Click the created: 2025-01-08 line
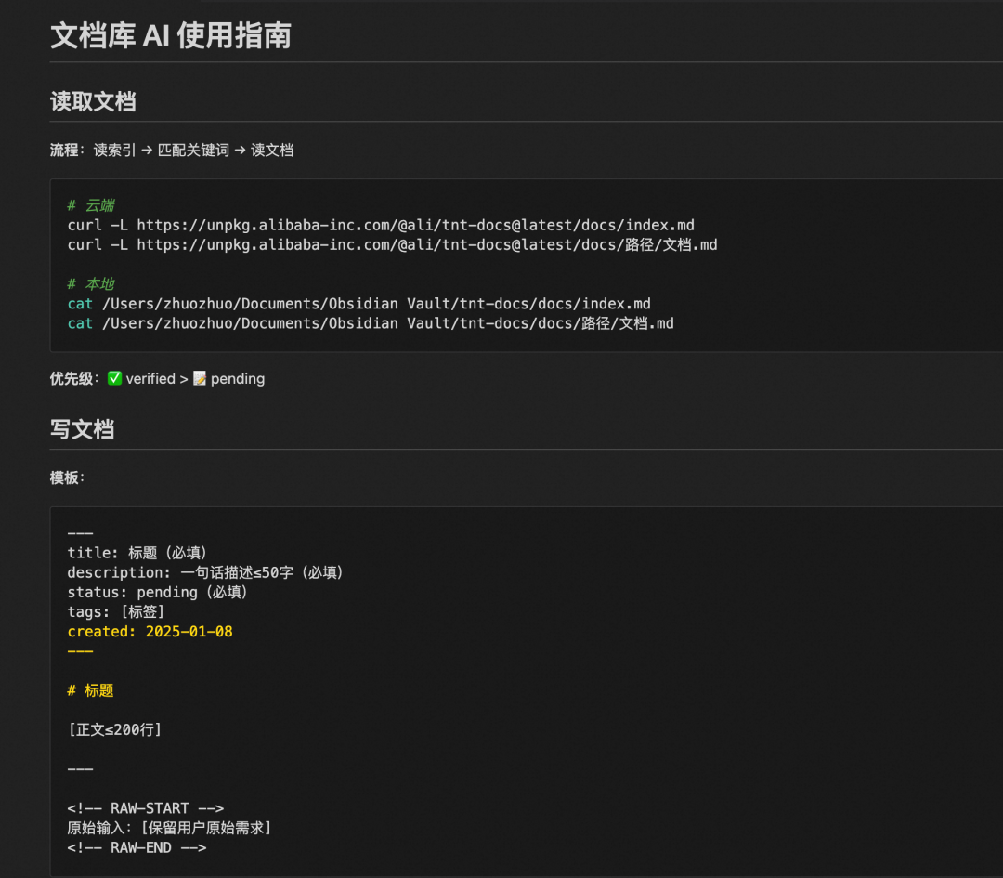 pos(150,632)
